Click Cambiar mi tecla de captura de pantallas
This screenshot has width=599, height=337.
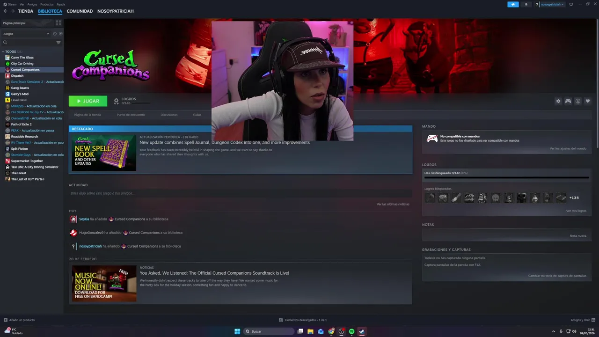(557, 276)
